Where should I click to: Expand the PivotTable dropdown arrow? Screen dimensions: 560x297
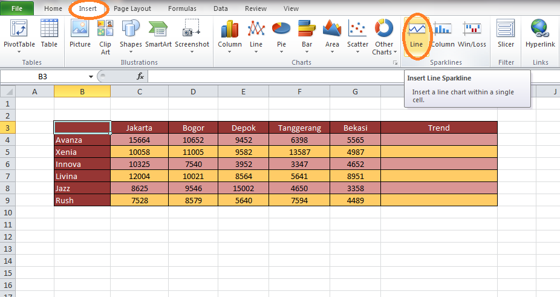(x=19, y=52)
